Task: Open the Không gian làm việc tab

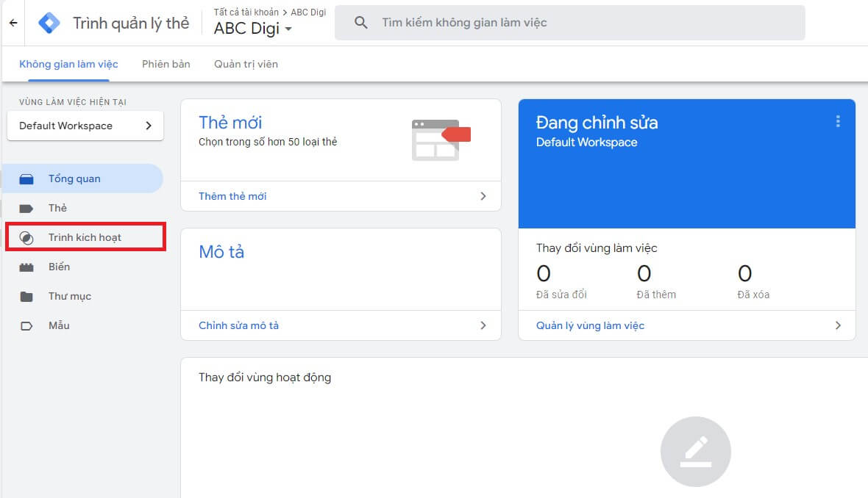Action: (68, 64)
